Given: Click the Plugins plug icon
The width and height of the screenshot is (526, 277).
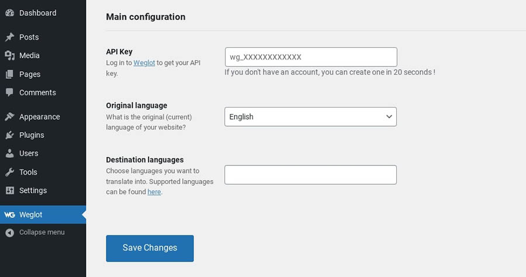Looking at the screenshot, I should coord(9,135).
